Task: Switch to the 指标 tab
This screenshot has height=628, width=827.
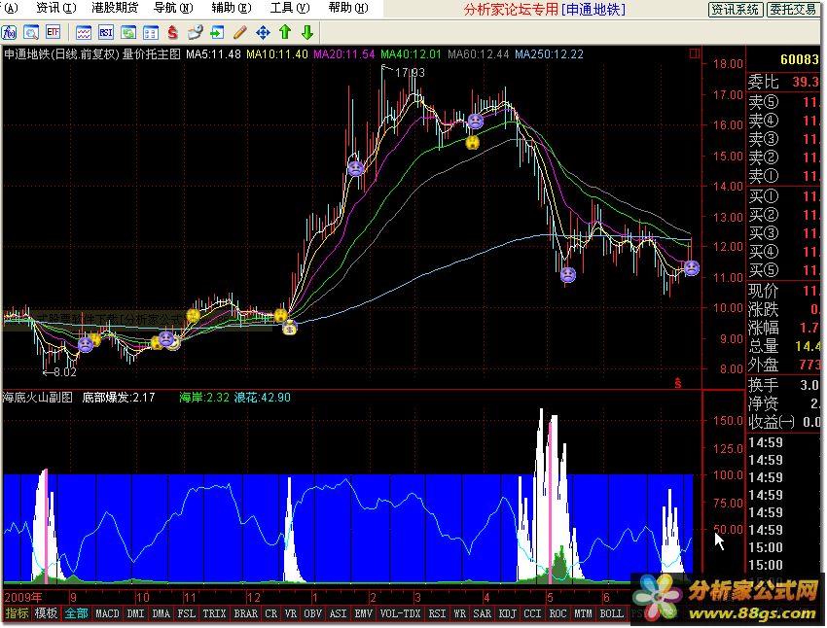Action: [17, 613]
